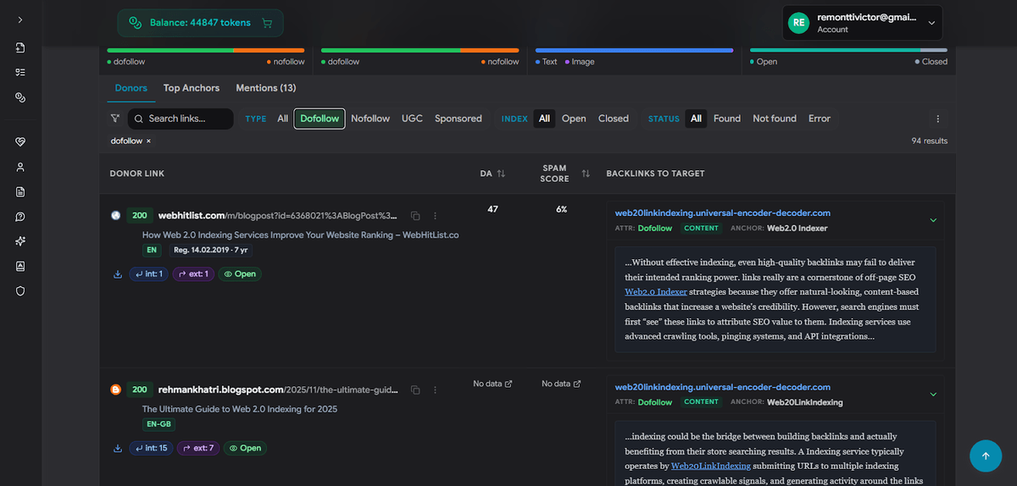Image resolution: width=1017 pixels, height=486 pixels.
Task: Open the account dropdown for remonttivictor
Action: [x=932, y=23]
